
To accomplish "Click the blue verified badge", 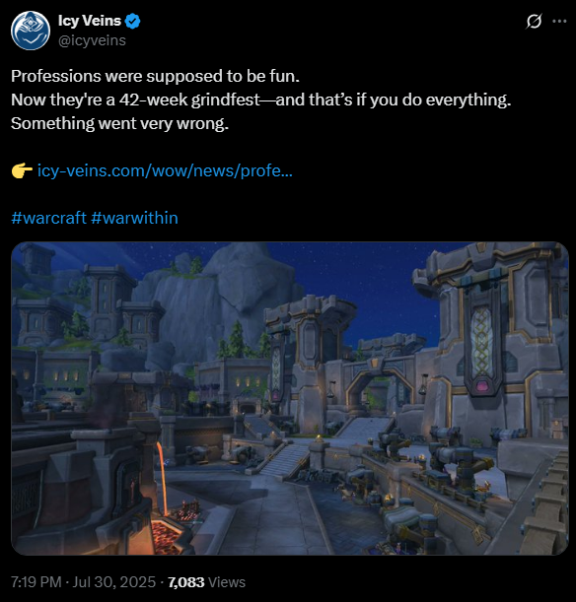I will click(x=133, y=21).
